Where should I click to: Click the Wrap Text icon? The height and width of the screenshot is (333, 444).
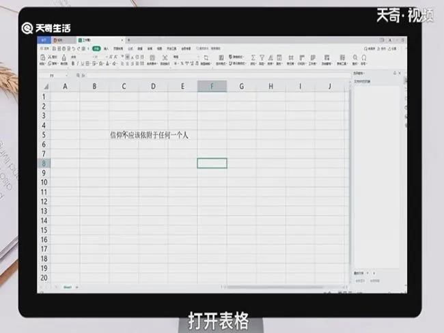165,58
